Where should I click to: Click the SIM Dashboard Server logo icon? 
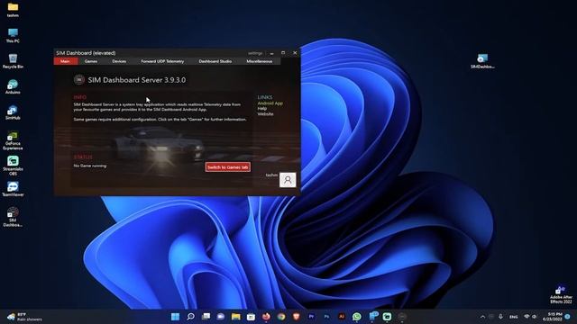(78, 80)
